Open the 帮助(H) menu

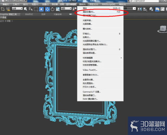(122, 4)
